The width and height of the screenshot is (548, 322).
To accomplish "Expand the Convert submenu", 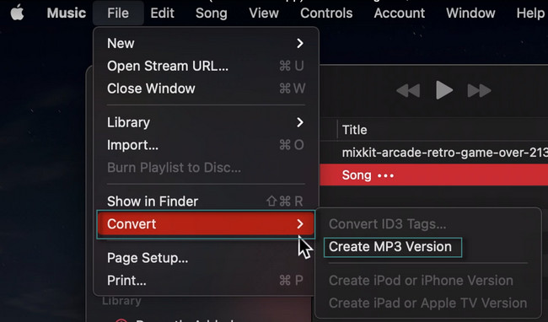I will pyautogui.click(x=206, y=224).
